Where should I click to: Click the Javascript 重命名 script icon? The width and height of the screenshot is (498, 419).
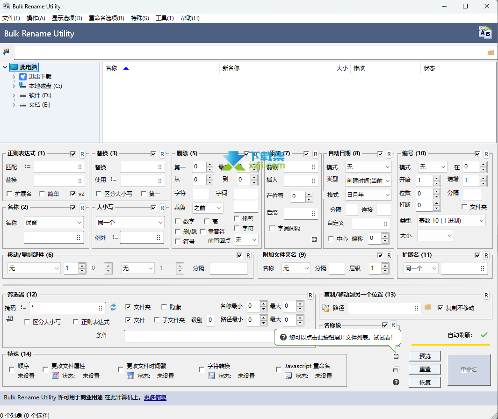click(x=289, y=376)
